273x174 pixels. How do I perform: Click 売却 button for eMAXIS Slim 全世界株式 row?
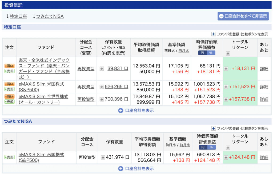coord(9,102)
